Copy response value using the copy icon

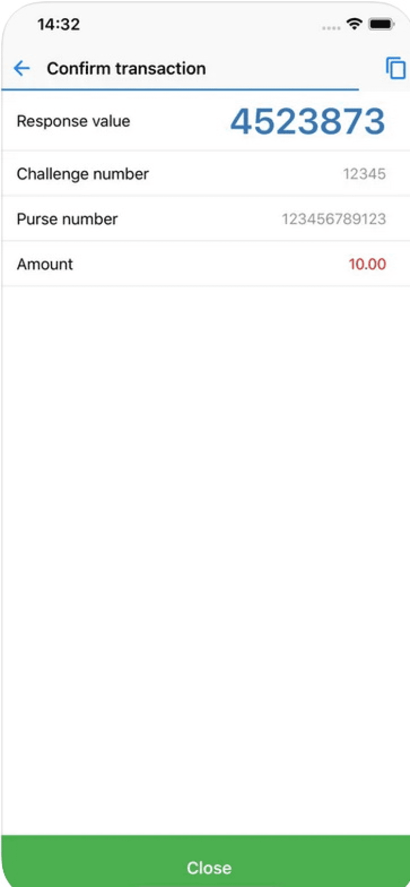(x=395, y=68)
